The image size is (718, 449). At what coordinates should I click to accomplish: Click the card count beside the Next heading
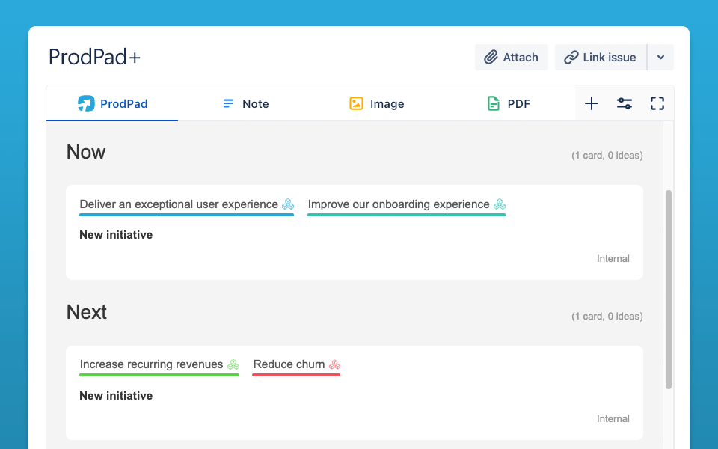tap(607, 316)
